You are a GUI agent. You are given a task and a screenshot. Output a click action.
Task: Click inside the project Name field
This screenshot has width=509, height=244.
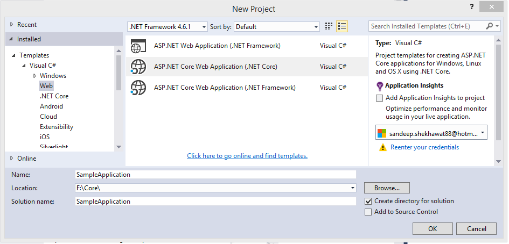[215, 175]
